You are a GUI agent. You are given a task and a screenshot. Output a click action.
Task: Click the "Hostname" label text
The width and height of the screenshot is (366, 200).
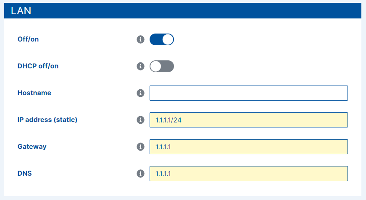[x=34, y=93]
